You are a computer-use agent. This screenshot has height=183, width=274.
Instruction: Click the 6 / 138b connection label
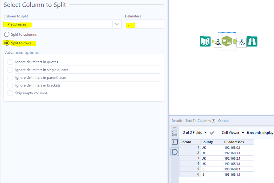pos(242,42)
